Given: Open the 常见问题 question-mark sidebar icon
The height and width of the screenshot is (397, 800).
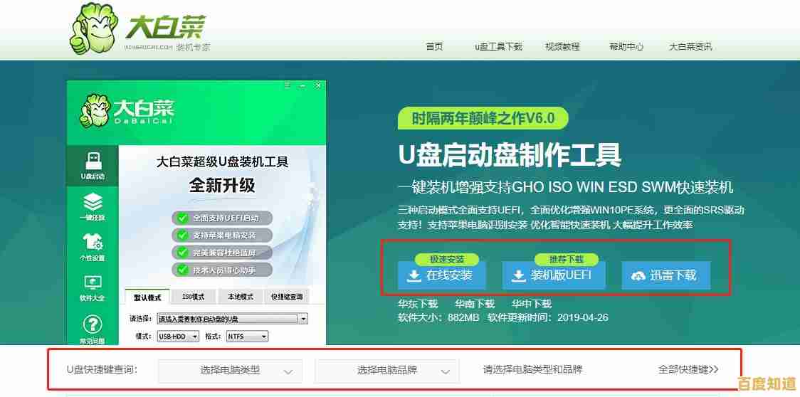Looking at the screenshot, I should coord(93,329).
